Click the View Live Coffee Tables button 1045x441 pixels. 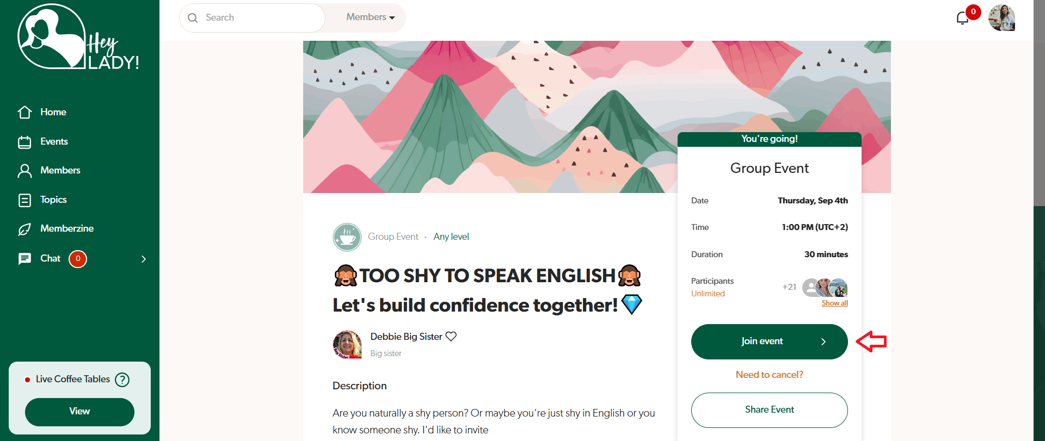pyautogui.click(x=79, y=412)
